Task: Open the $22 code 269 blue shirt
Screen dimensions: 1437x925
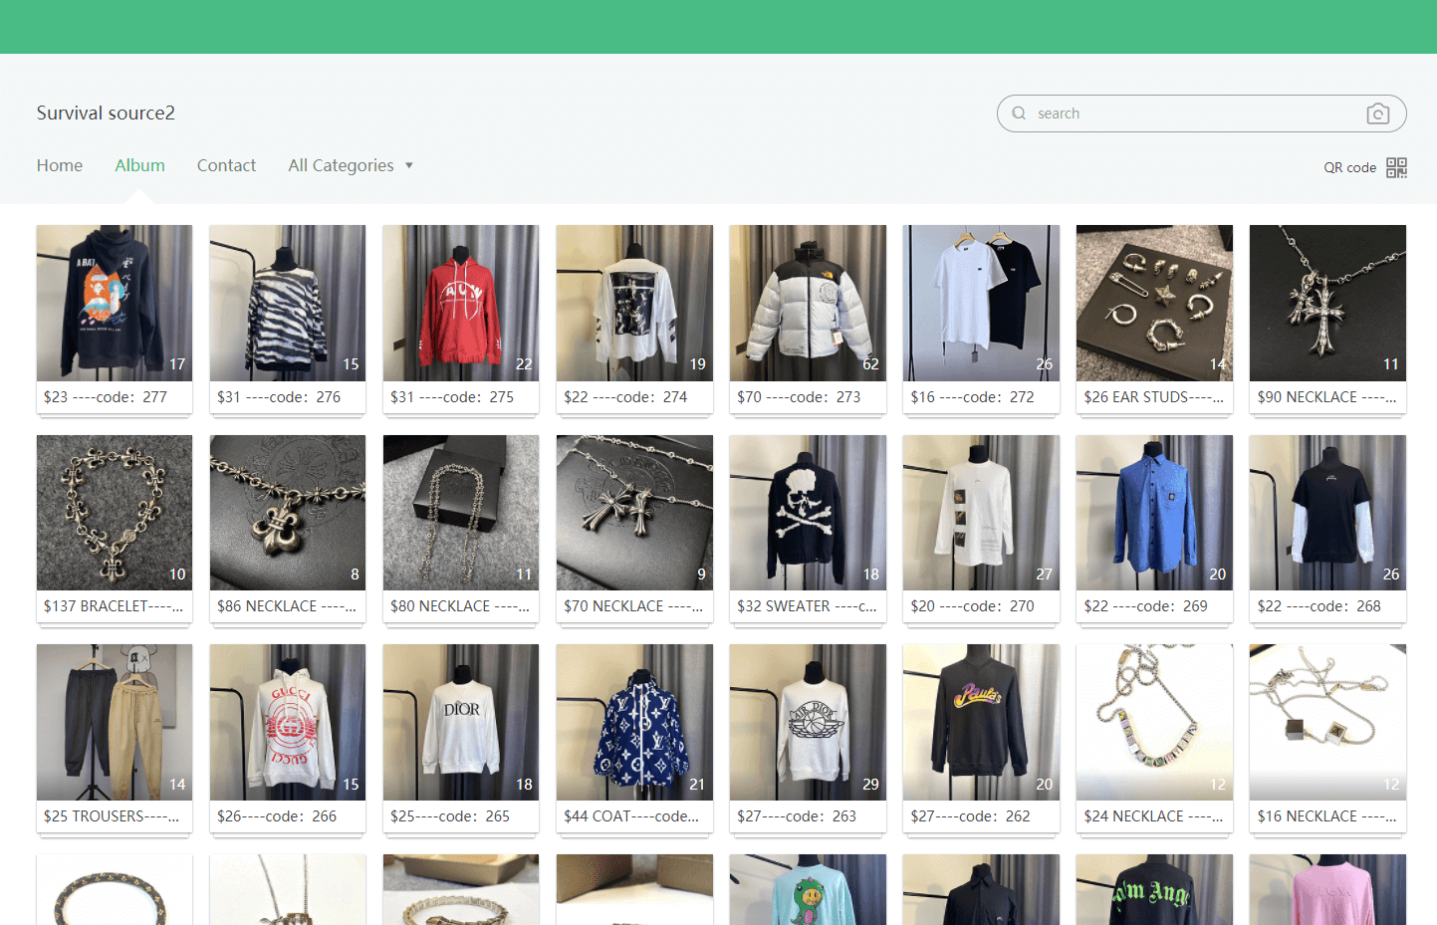Action: click(x=1154, y=513)
